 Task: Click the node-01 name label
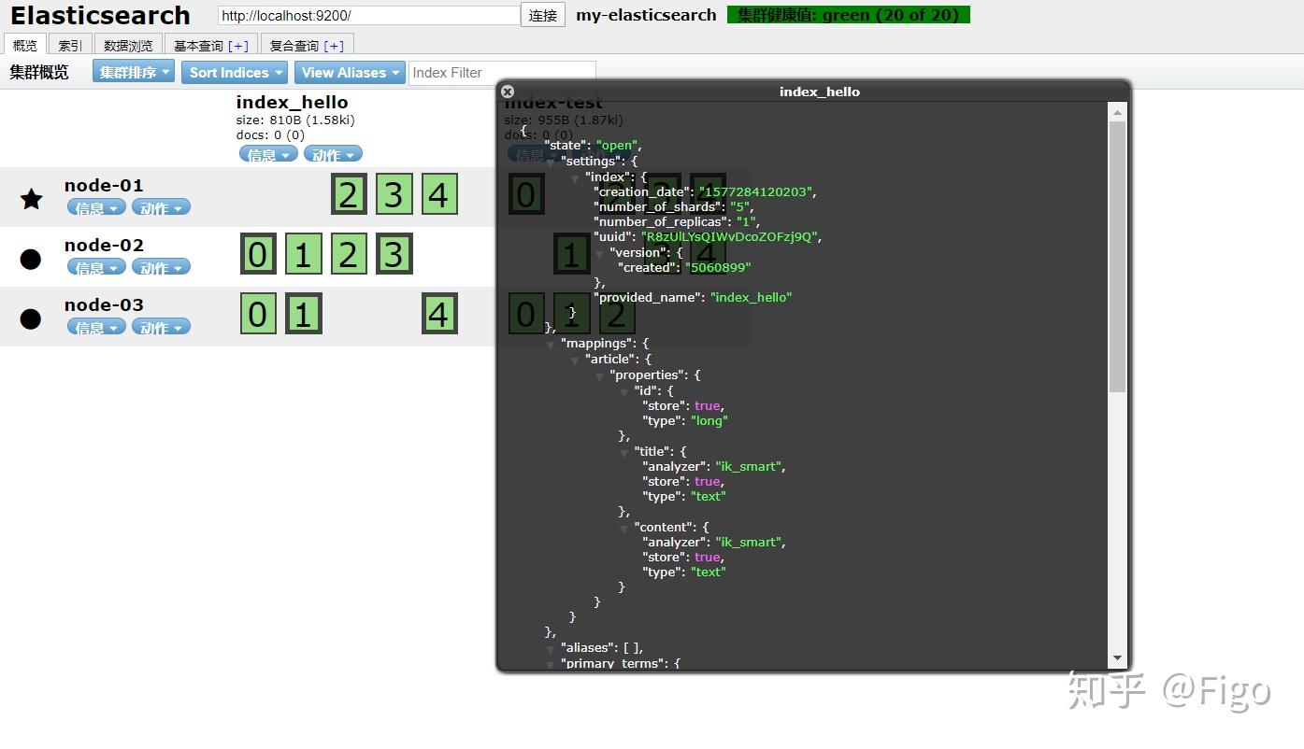click(x=104, y=185)
